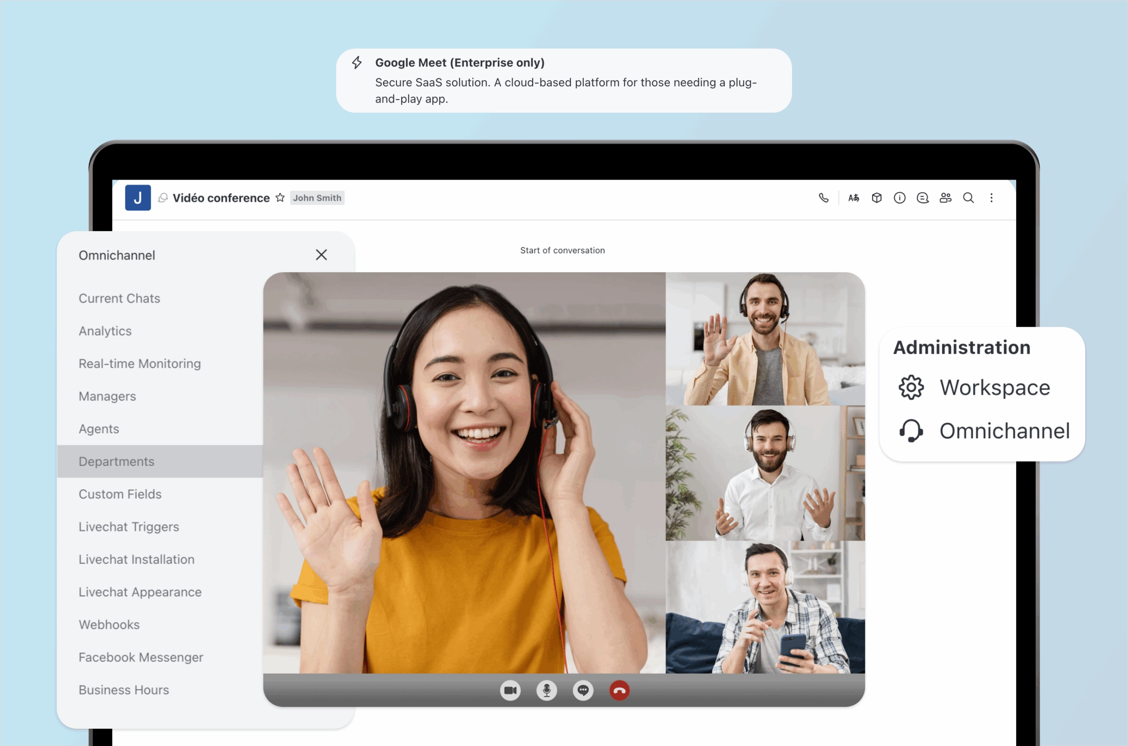This screenshot has height=746, width=1128.
Task: Open Current Chats menu item
Action: (x=119, y=298)
